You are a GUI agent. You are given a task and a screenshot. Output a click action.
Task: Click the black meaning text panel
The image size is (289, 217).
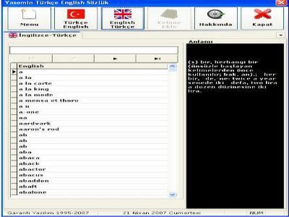235,126
